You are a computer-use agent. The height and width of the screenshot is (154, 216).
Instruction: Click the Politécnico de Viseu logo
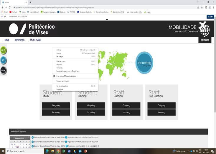click(32, 29)
